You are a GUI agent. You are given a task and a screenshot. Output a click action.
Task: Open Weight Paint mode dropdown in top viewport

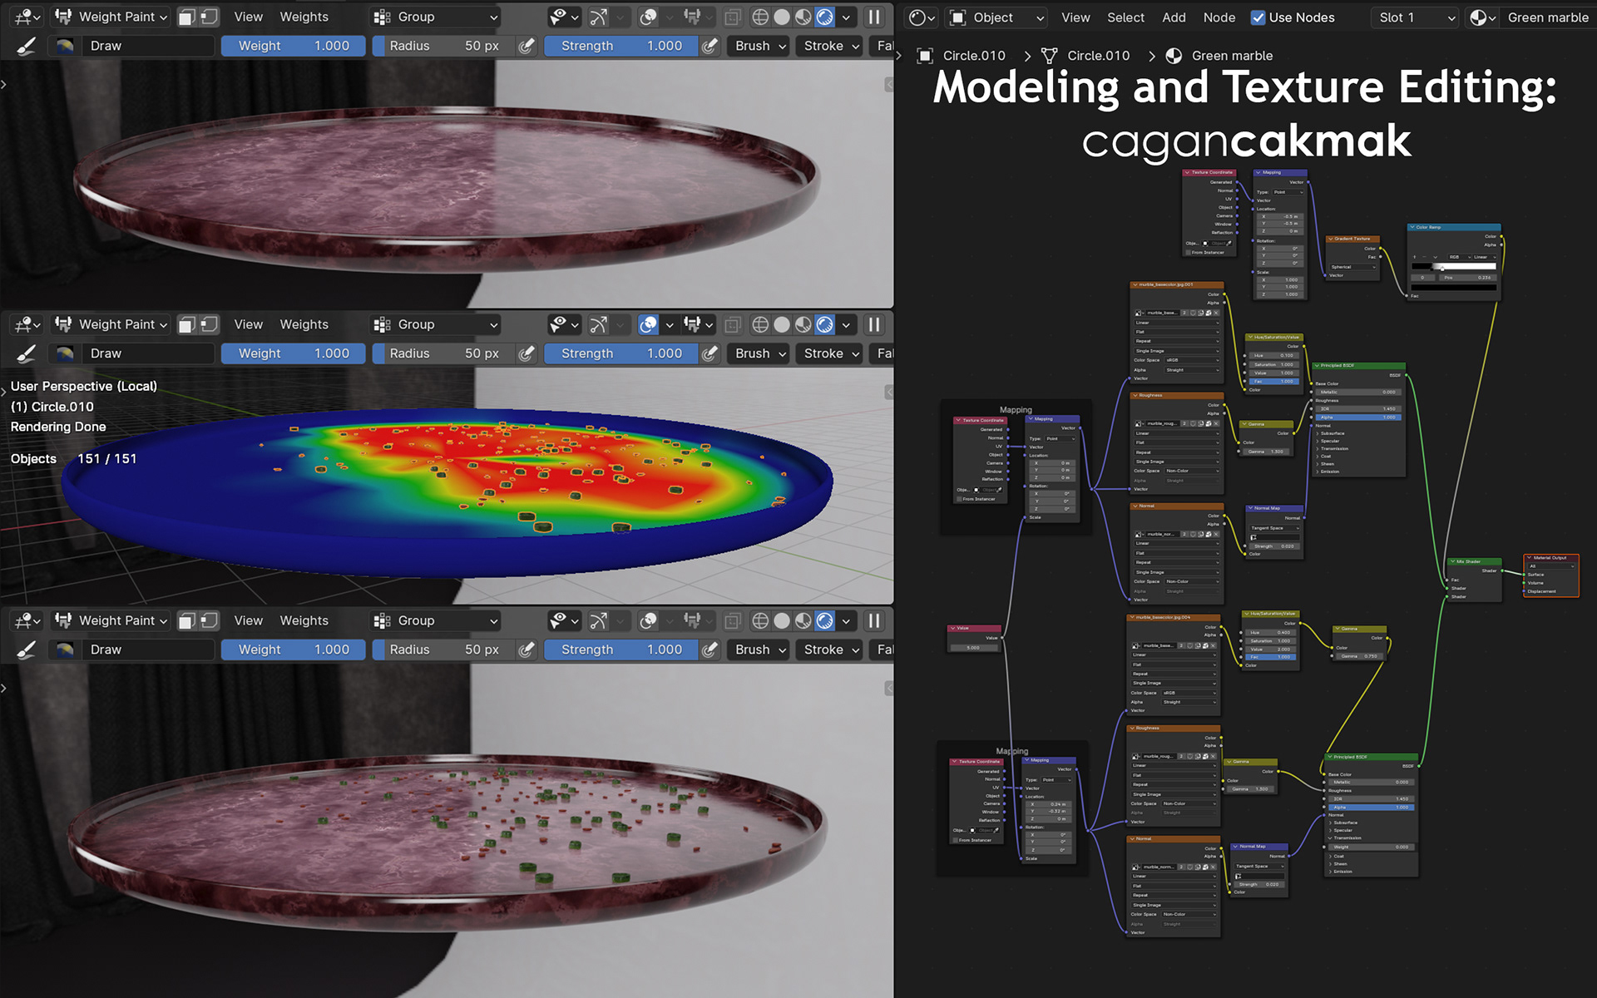(111, 17)
